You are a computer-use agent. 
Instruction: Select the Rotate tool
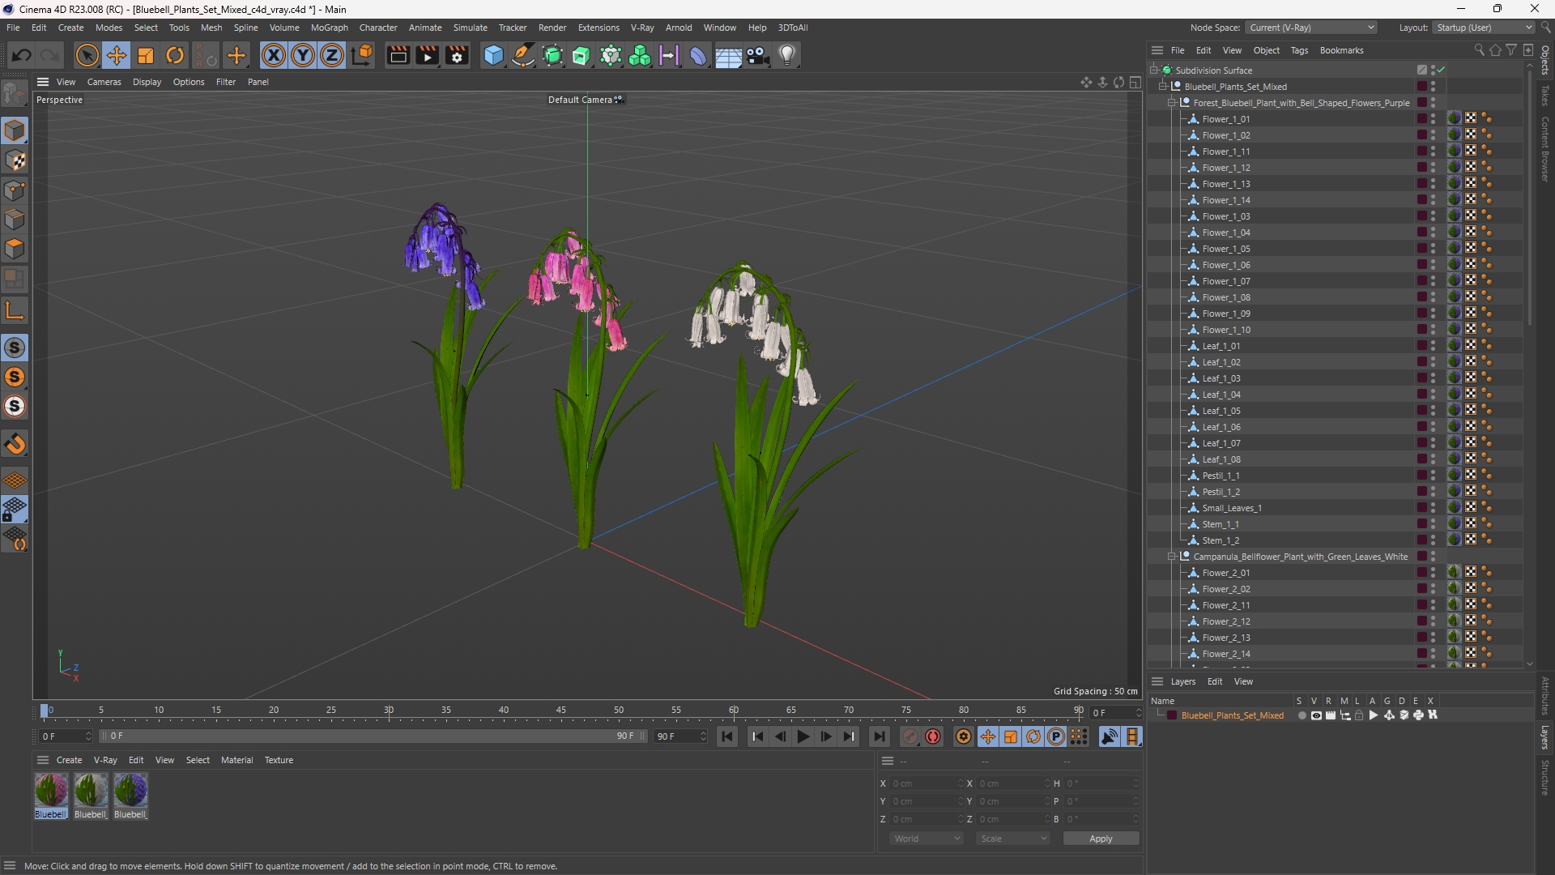(x=175, y=55)
